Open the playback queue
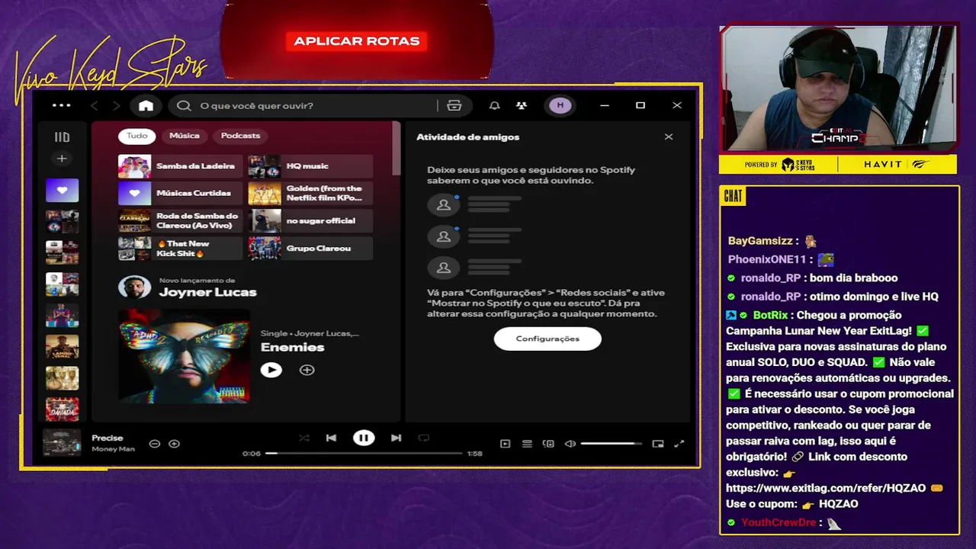Screen dimensions: 976x549 point(527,443)
